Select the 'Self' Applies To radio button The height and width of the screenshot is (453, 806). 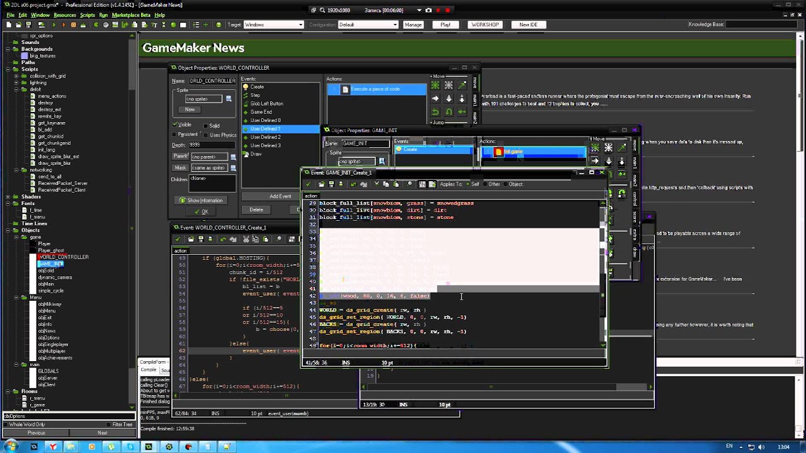click(x=468, y=184)
